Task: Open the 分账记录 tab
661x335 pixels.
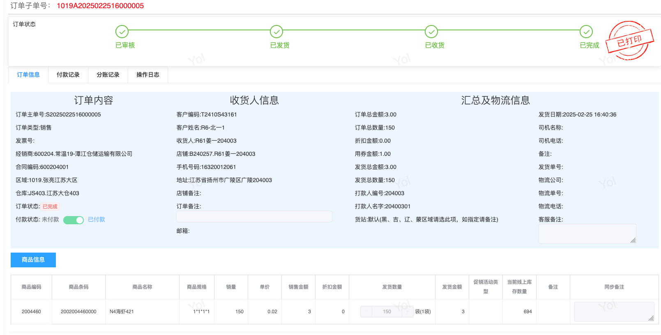Action: tap(108, 75)
